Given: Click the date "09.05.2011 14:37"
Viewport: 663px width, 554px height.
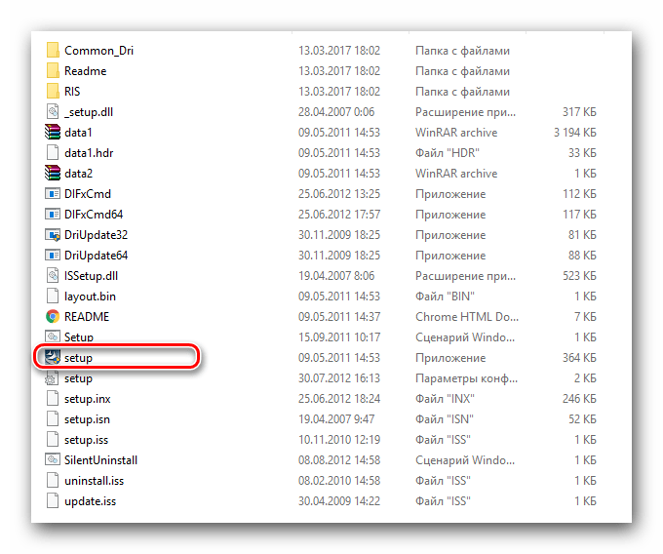Looking at the screenshot, I should point(339,317).
